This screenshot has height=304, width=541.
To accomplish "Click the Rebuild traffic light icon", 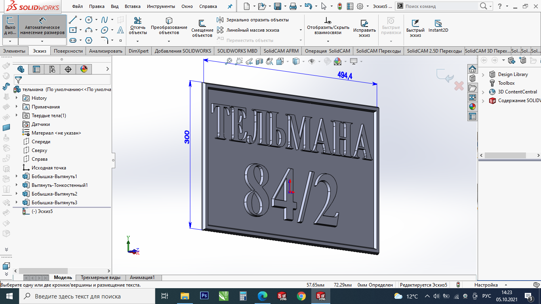I will [339, 6].
